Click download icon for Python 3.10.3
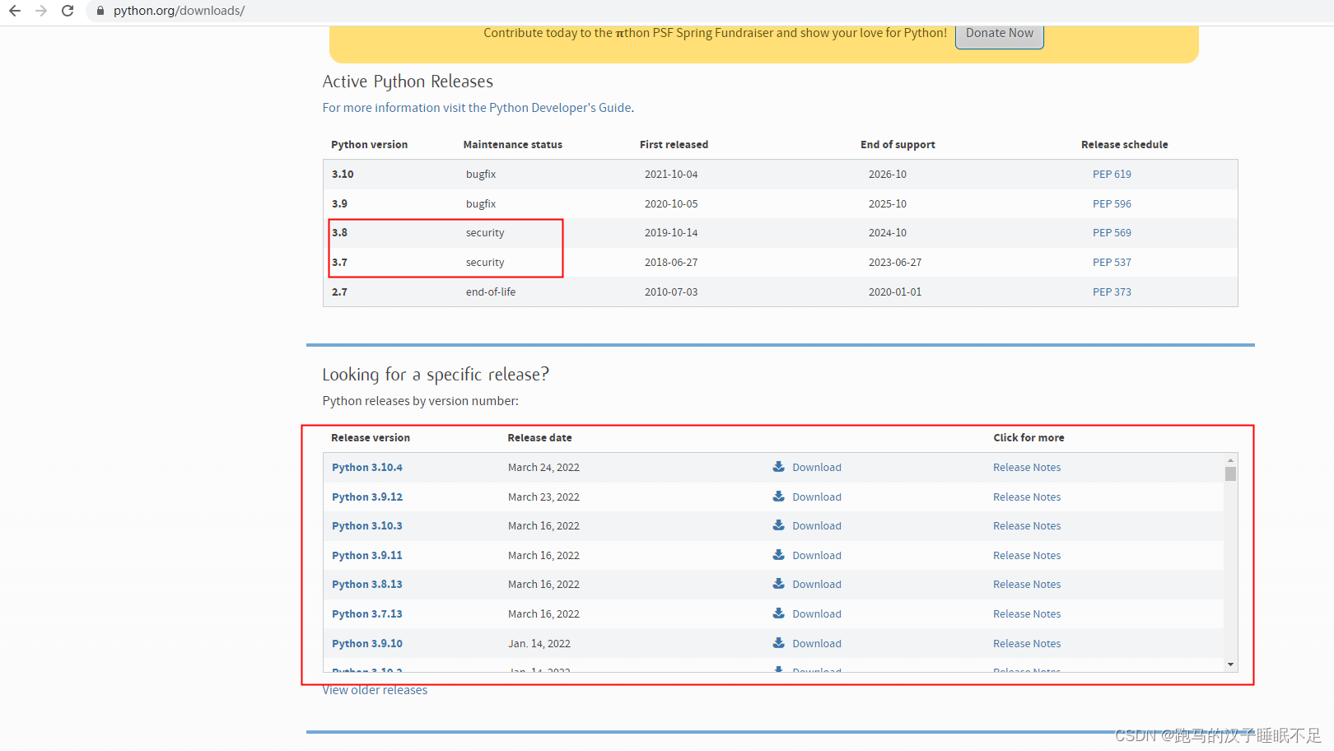Viewport: 1334px width, 751px height. 778,525
